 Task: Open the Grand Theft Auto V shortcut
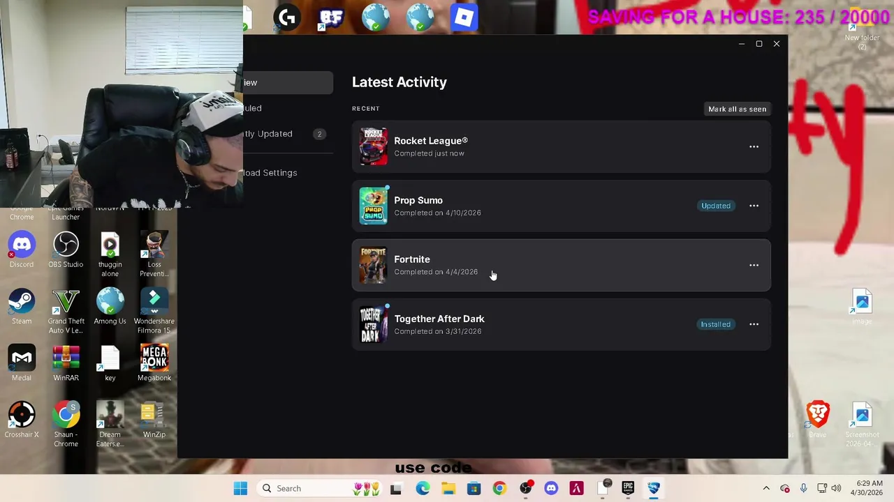[x=66, y=312]
